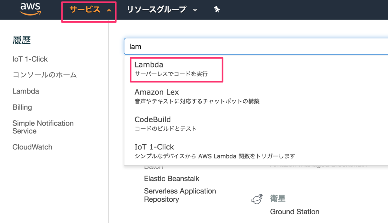Click the satellite icon next to Ground Station
This screenshot has height=223, width=388.
coord(257,199)
